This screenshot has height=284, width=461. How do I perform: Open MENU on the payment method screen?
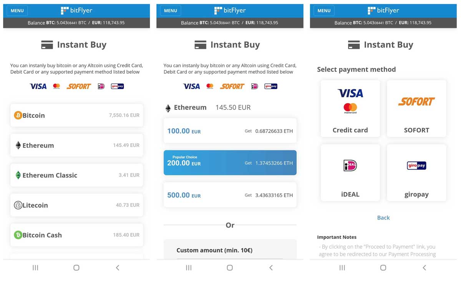pyautogui.click(x=324, y=11)
